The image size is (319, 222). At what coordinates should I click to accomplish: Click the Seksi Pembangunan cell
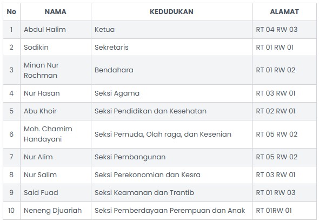pos(171,157)
